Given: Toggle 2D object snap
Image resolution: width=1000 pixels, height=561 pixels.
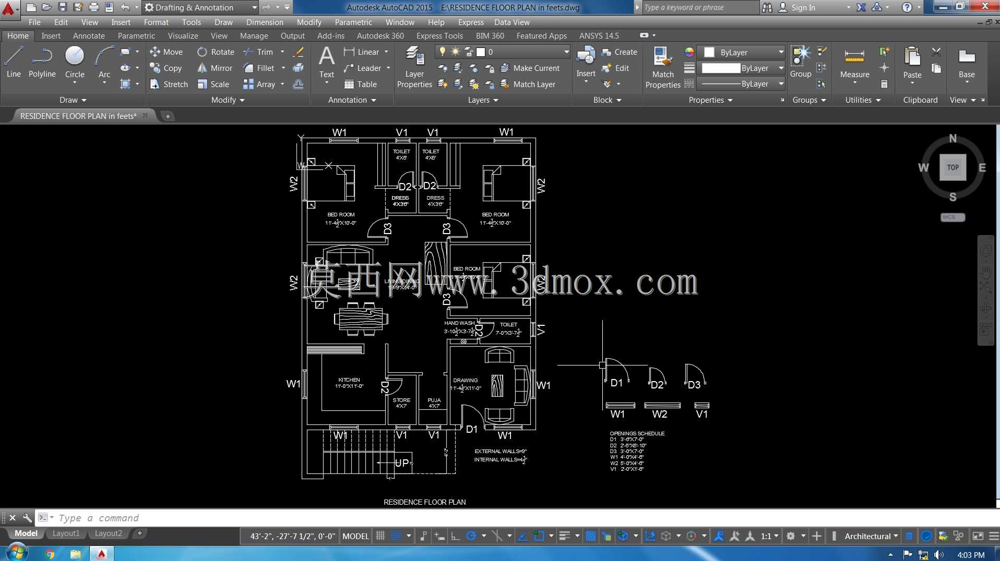Looking at the screenshot, I should 539,536.
